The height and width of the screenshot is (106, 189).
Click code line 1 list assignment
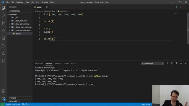(63, 14)
